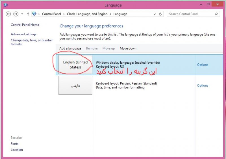Open Options for English (United States)
This screenshot has height=159, width=226.
click(x=203, y=65)
